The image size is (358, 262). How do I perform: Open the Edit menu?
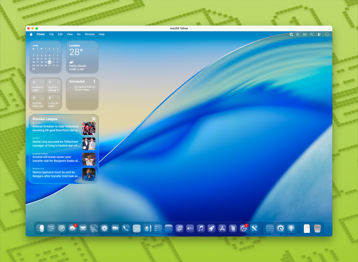pos(60,34)
